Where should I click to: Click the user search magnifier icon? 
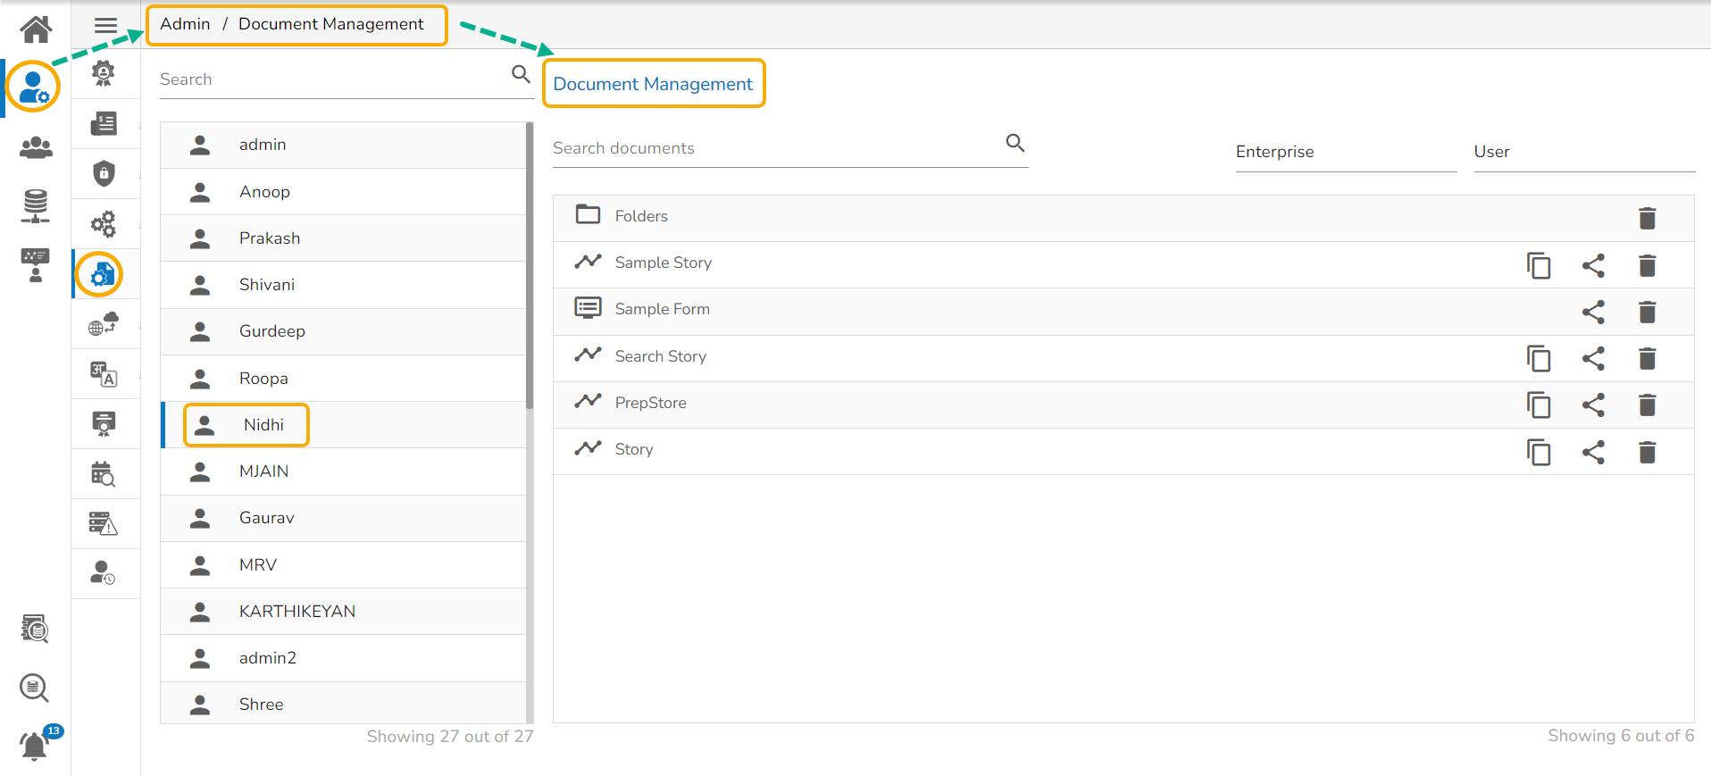[521, 74]
